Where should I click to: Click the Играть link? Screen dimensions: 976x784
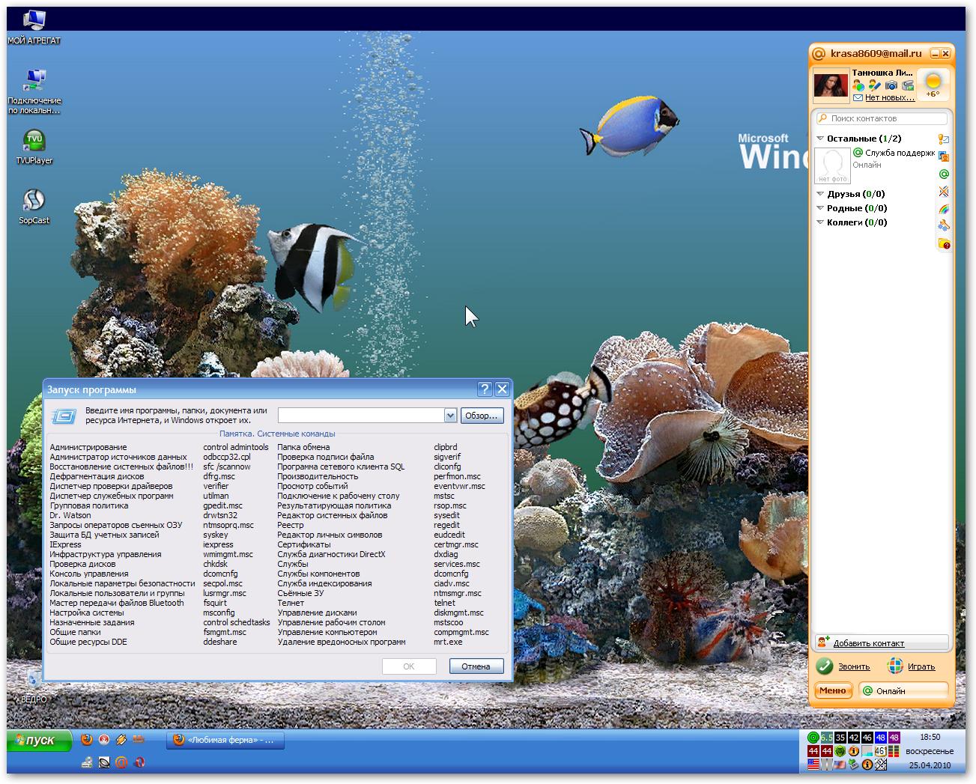(x=921, y=666)
